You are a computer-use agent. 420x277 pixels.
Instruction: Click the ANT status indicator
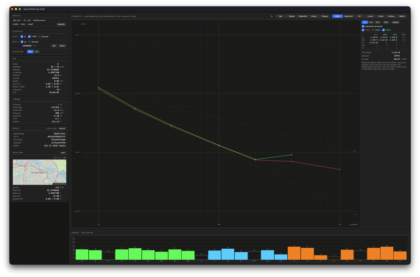(x=30, y=24)
